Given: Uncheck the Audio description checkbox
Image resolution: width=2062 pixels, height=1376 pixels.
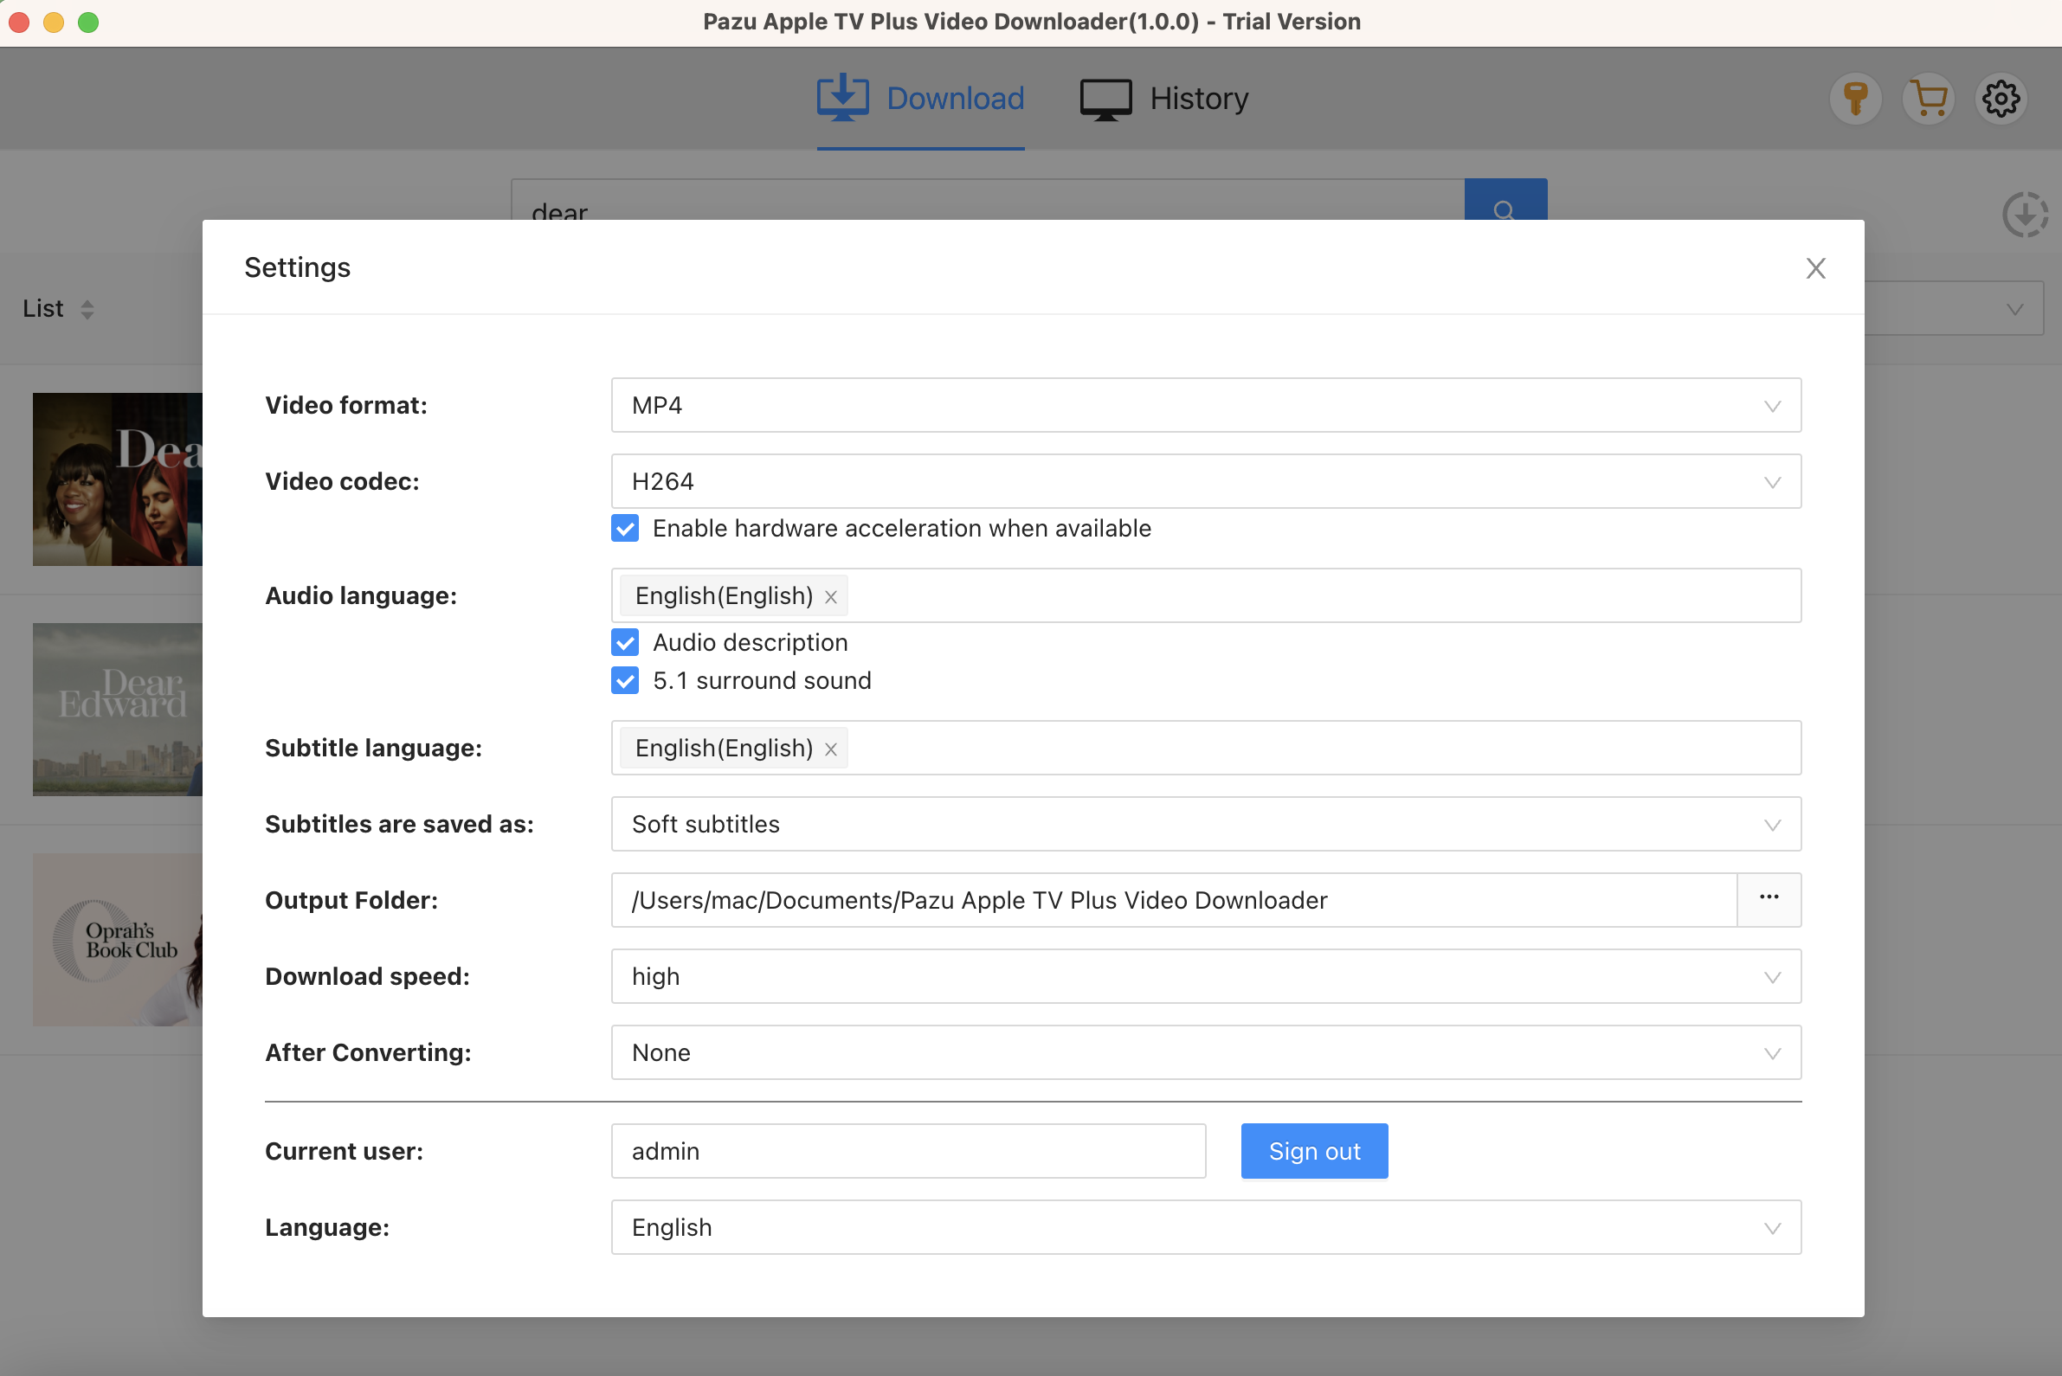Looking at the screenshot, I should pos(625,642).
